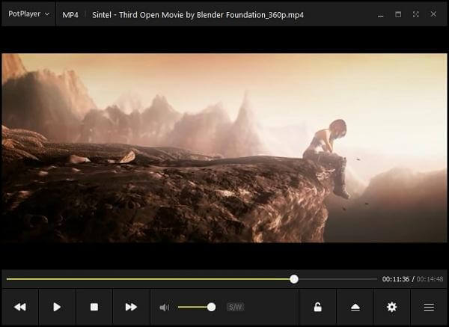Open settings with the gear icon
Screen dimensions: 449x327
pos(391,307)
